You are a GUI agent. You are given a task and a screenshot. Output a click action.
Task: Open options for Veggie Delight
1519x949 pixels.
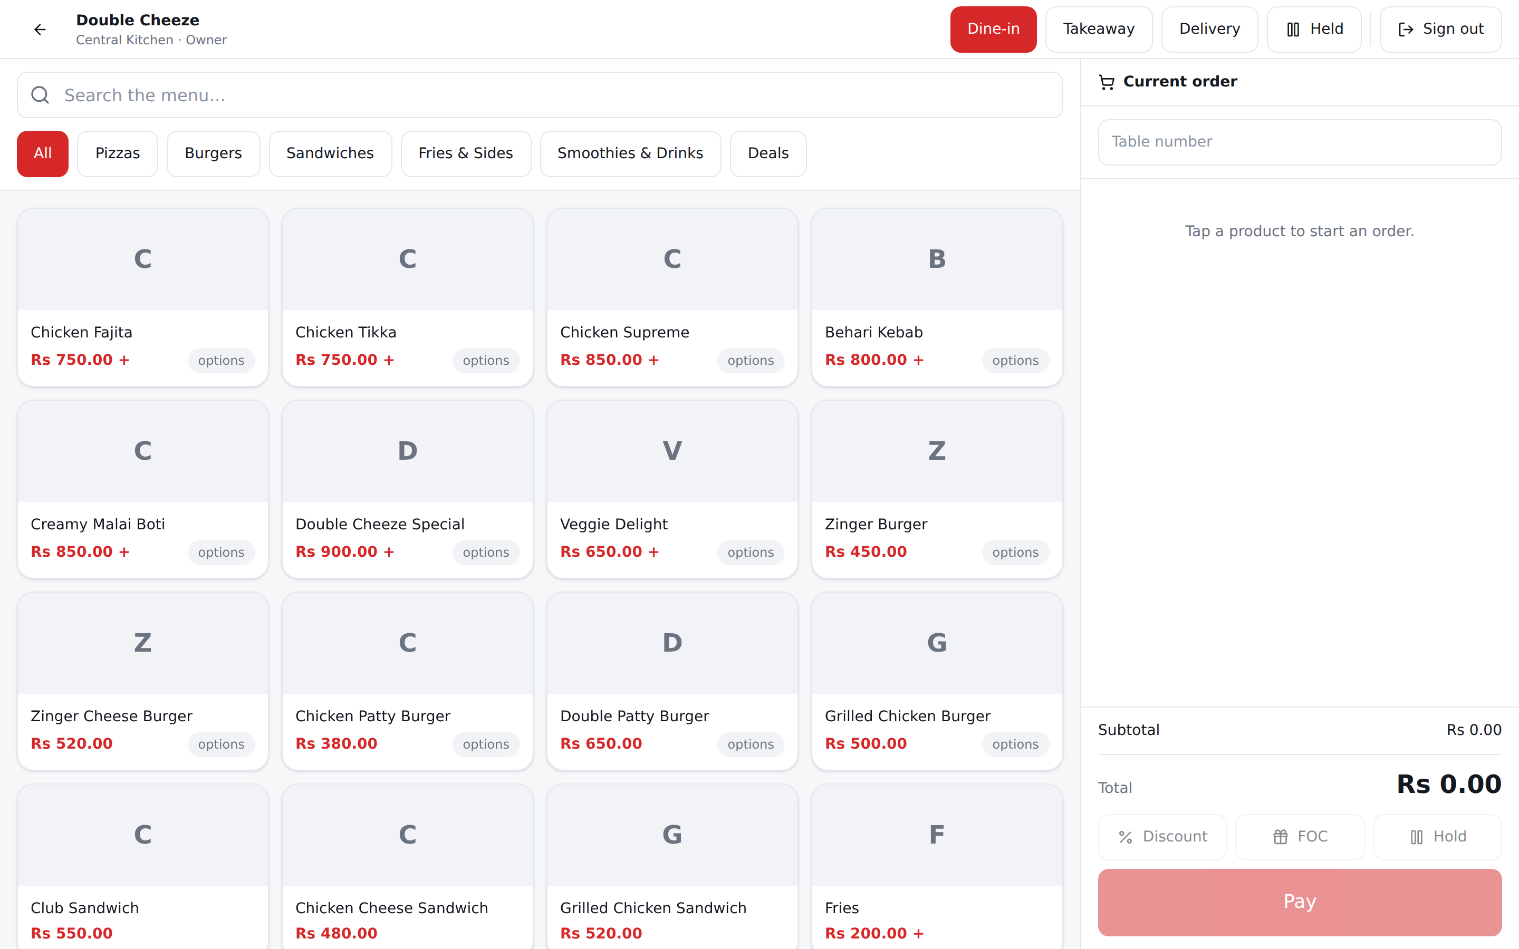point(751,553)
